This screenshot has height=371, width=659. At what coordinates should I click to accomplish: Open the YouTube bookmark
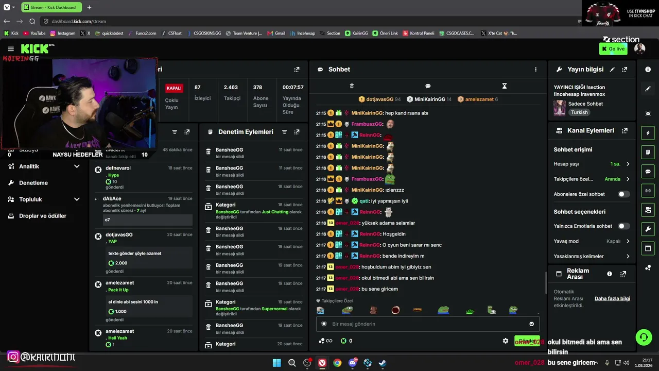pyautogui.click(x=34, y=33)
